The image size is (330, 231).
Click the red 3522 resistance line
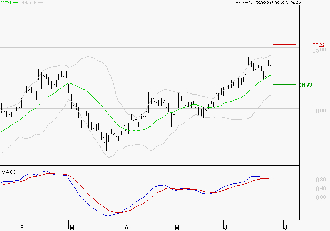[284, 45]
